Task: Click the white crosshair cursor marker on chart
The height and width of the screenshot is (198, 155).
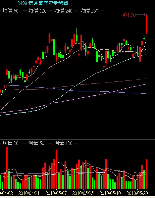Action: click(x=29, y=72)
